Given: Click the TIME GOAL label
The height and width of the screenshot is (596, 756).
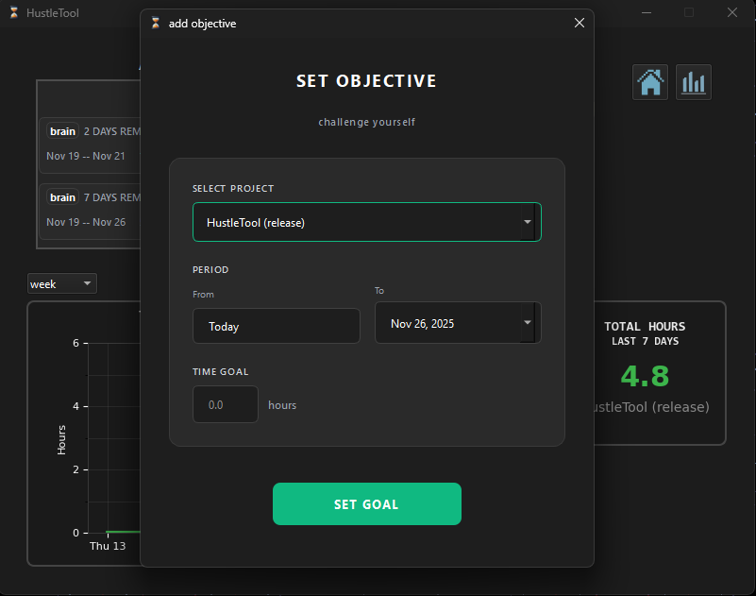Looking at the screenshot, I should (x=220, y=371).
